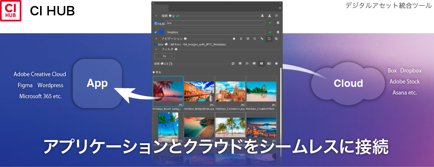This screenshot has width=434, height=167.
Task: Collapse the ナビゲーション section chevron
Action: (x=156, y=39)
